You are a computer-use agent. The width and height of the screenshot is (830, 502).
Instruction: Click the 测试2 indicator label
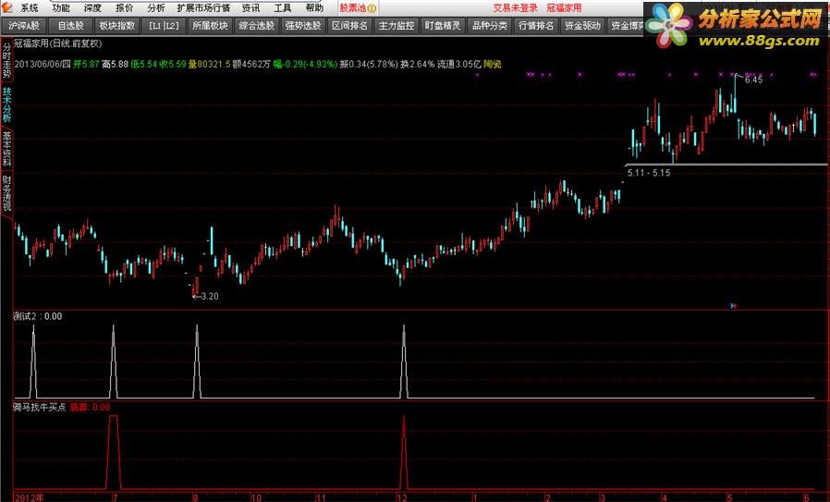tap(25, 316)
